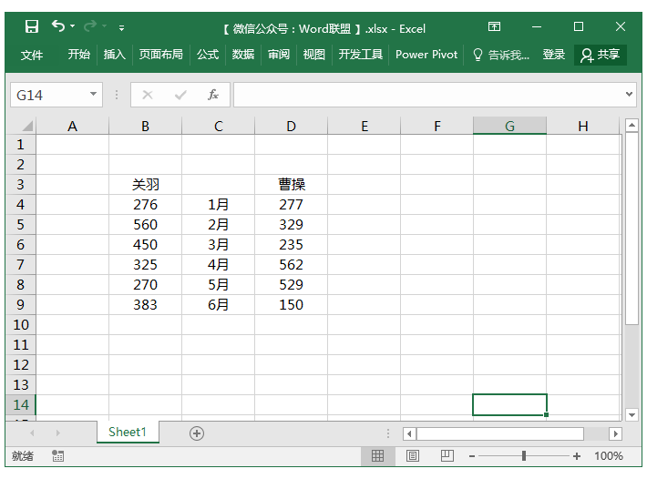This screenshot has width=647, height=489.
Task: Switch to the 开始 ribbon tab
Action: point(78,55)
